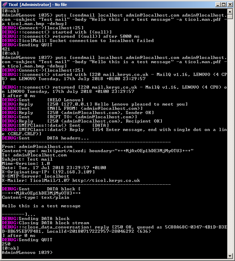
Task: Close the Ticol Administrator window
Action: [230, 5]
